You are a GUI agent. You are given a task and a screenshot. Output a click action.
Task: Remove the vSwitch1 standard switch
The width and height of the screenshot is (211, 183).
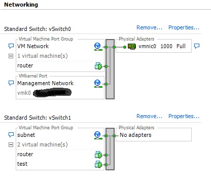pyautogui.click(x=149, y=116)
